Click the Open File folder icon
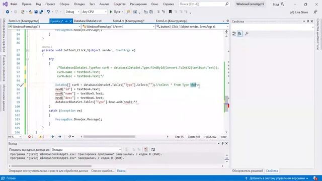 [30, 12]
